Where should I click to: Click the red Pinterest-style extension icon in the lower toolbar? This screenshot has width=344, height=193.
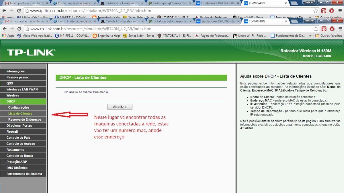[x=324, y=29]
